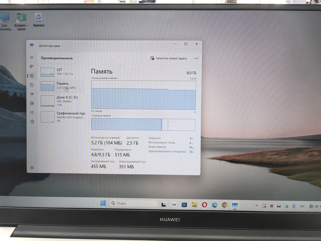Click the Производительность page heading
This screenshot has height=241, width=321.
point(57,58)
